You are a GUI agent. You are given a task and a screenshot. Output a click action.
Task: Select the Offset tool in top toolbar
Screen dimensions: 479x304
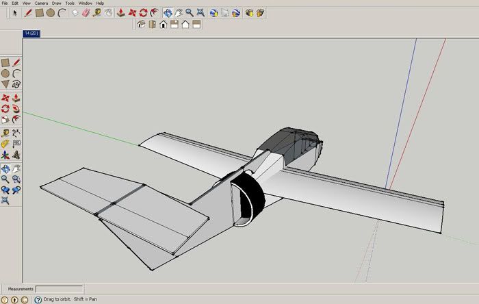coord(155,13)
